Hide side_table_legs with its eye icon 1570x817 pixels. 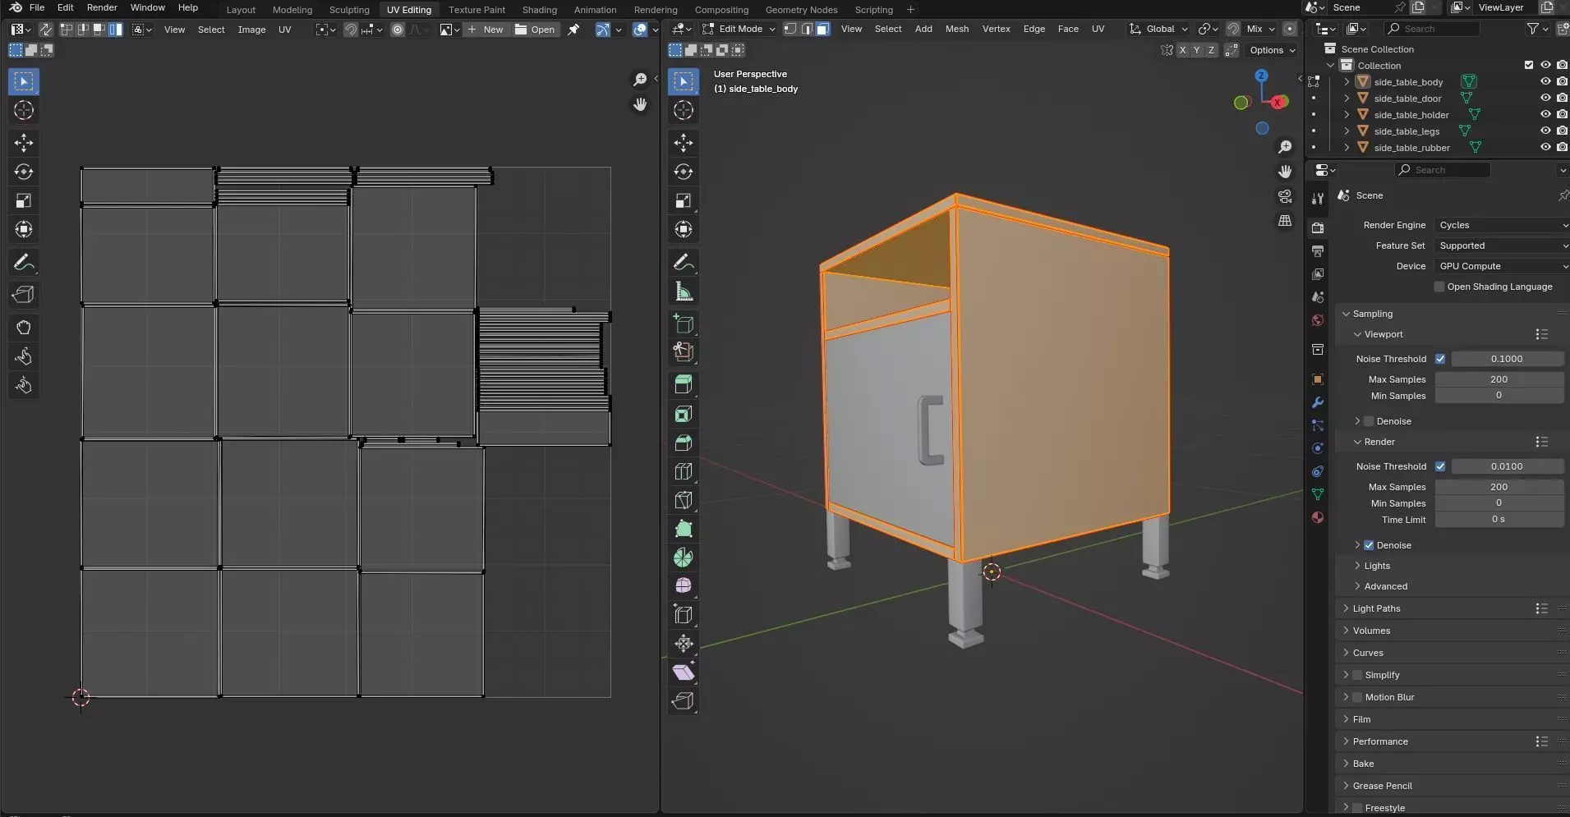[x=1545, y=131]
